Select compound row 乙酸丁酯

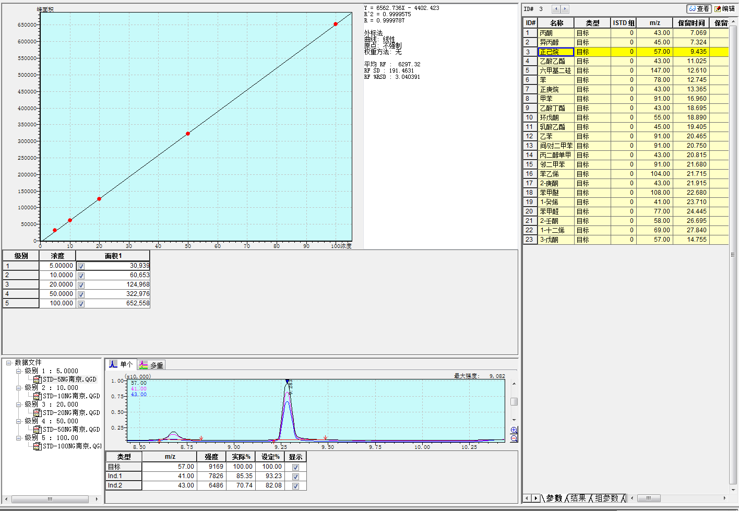[625, 108]
